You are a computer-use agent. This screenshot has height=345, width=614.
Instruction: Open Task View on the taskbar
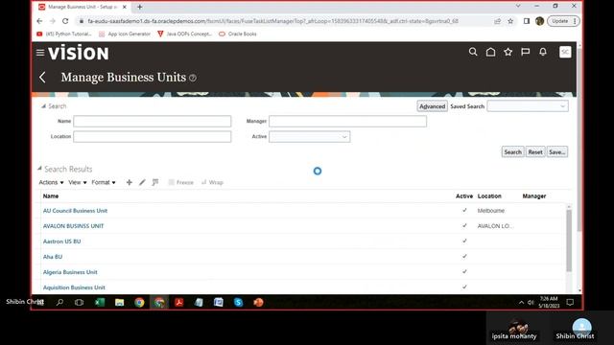[x=79, y=302]
